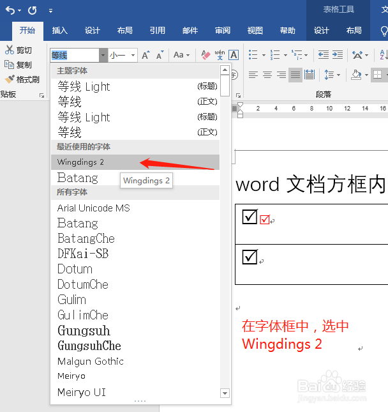Open the Clipboard pane launcher
Screen dimensions: 388x412
click(41, 95)
